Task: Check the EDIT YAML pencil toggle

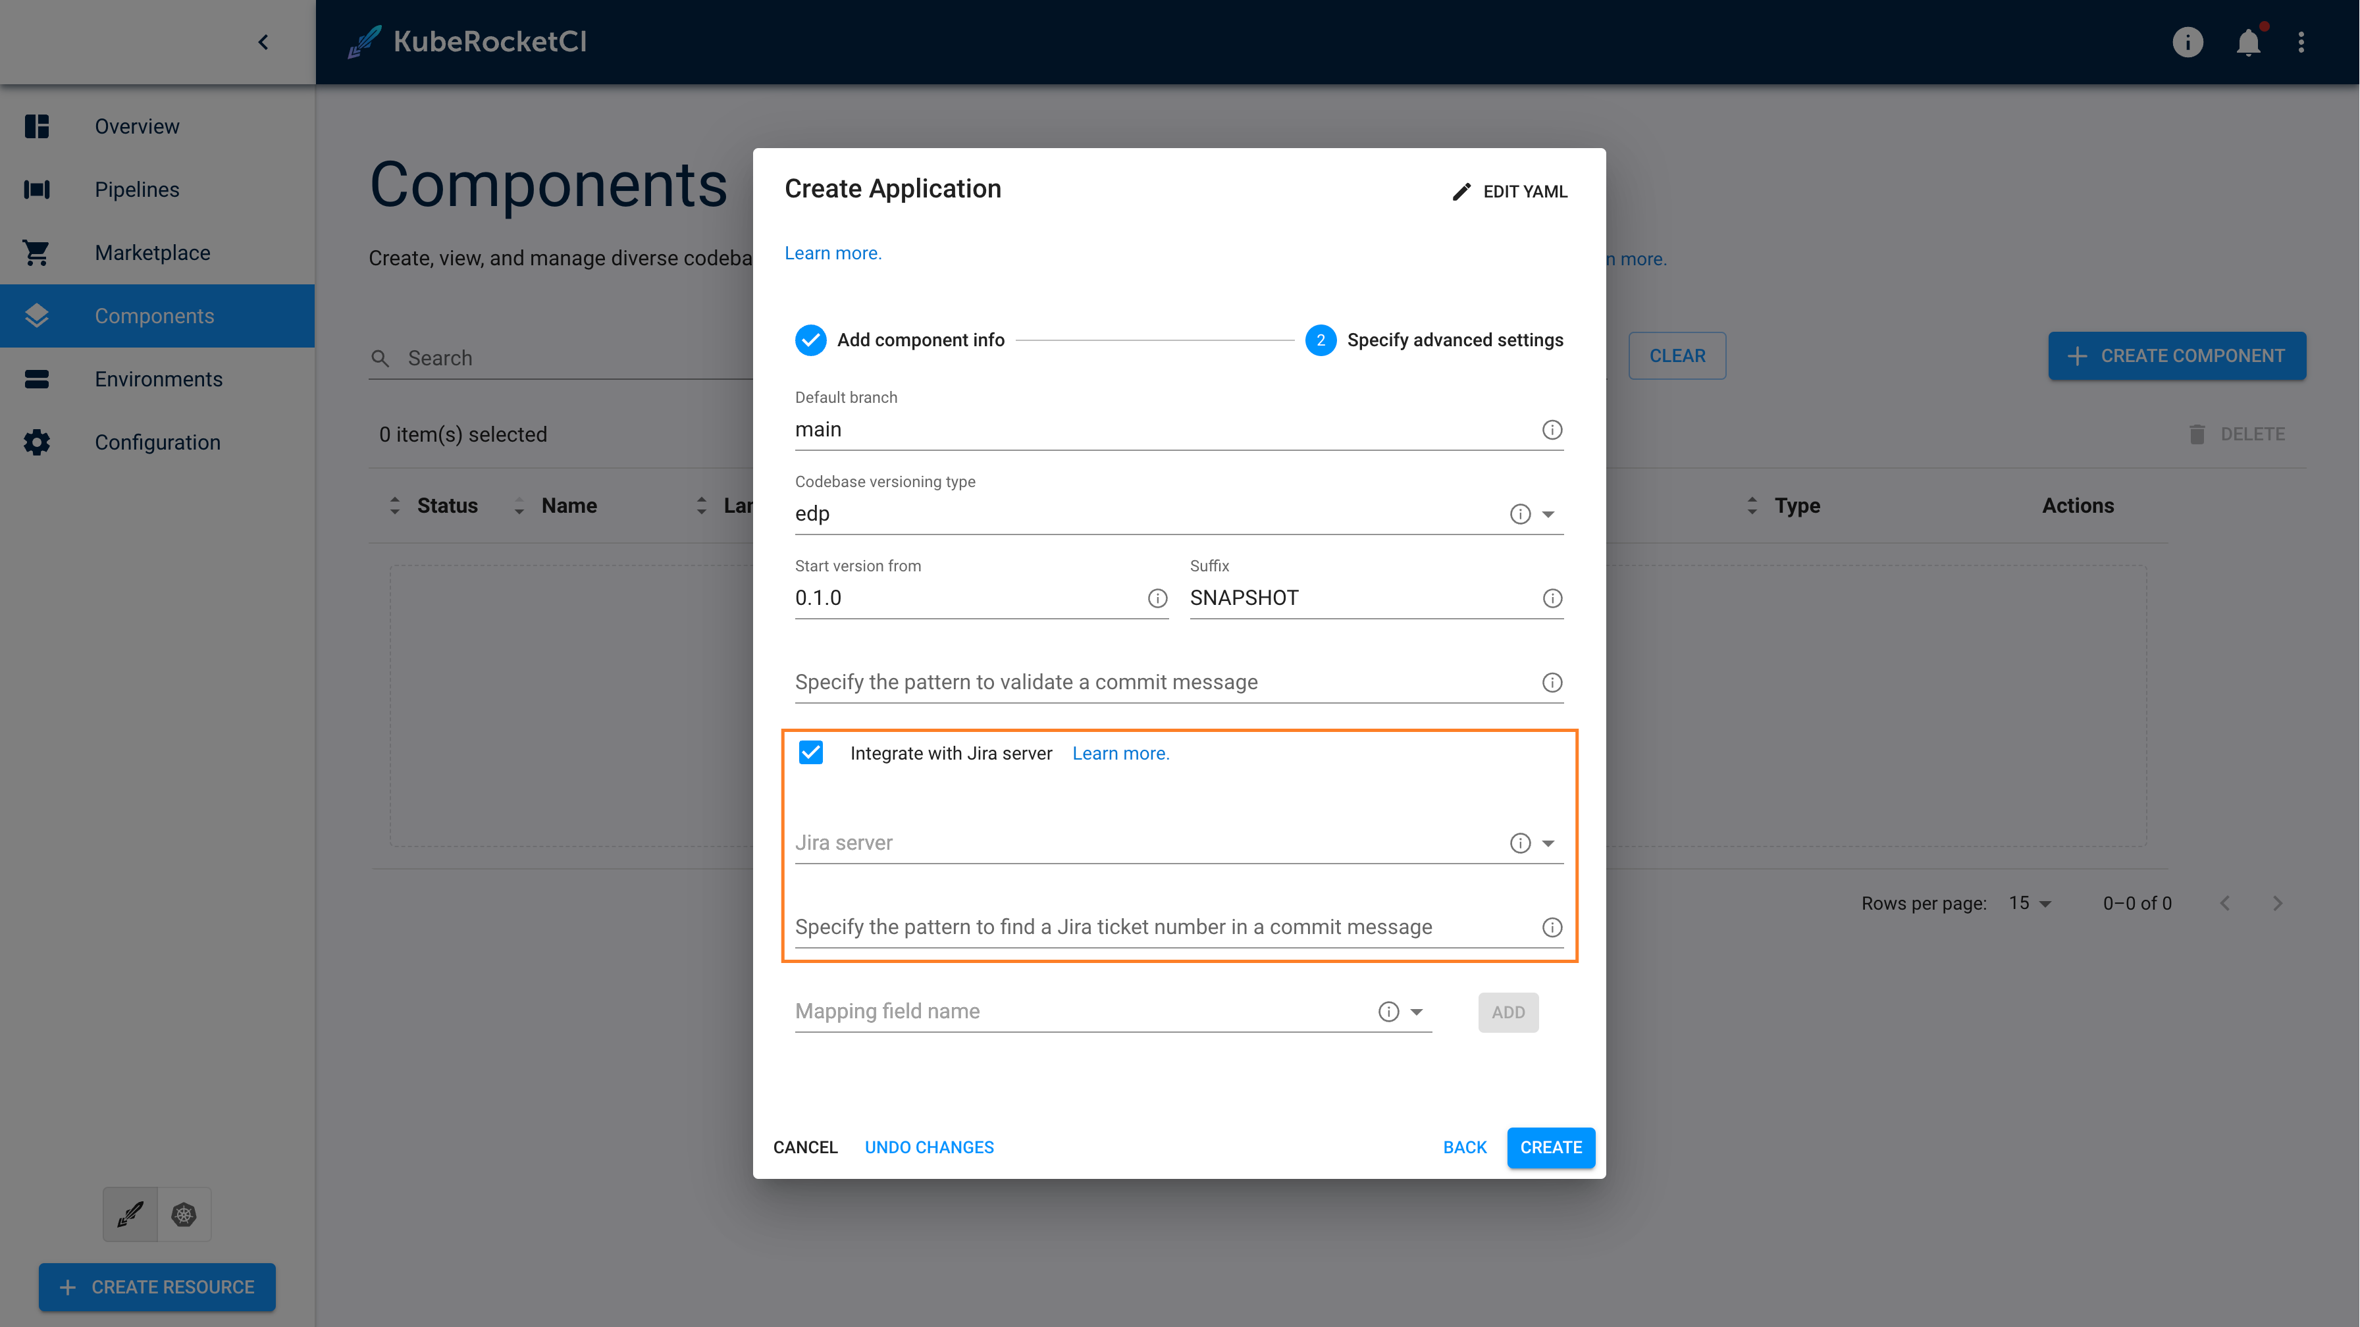Action: point(1508,190)
